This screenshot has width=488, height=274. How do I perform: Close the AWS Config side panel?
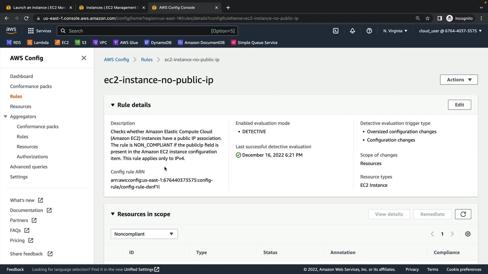point(84,58)
